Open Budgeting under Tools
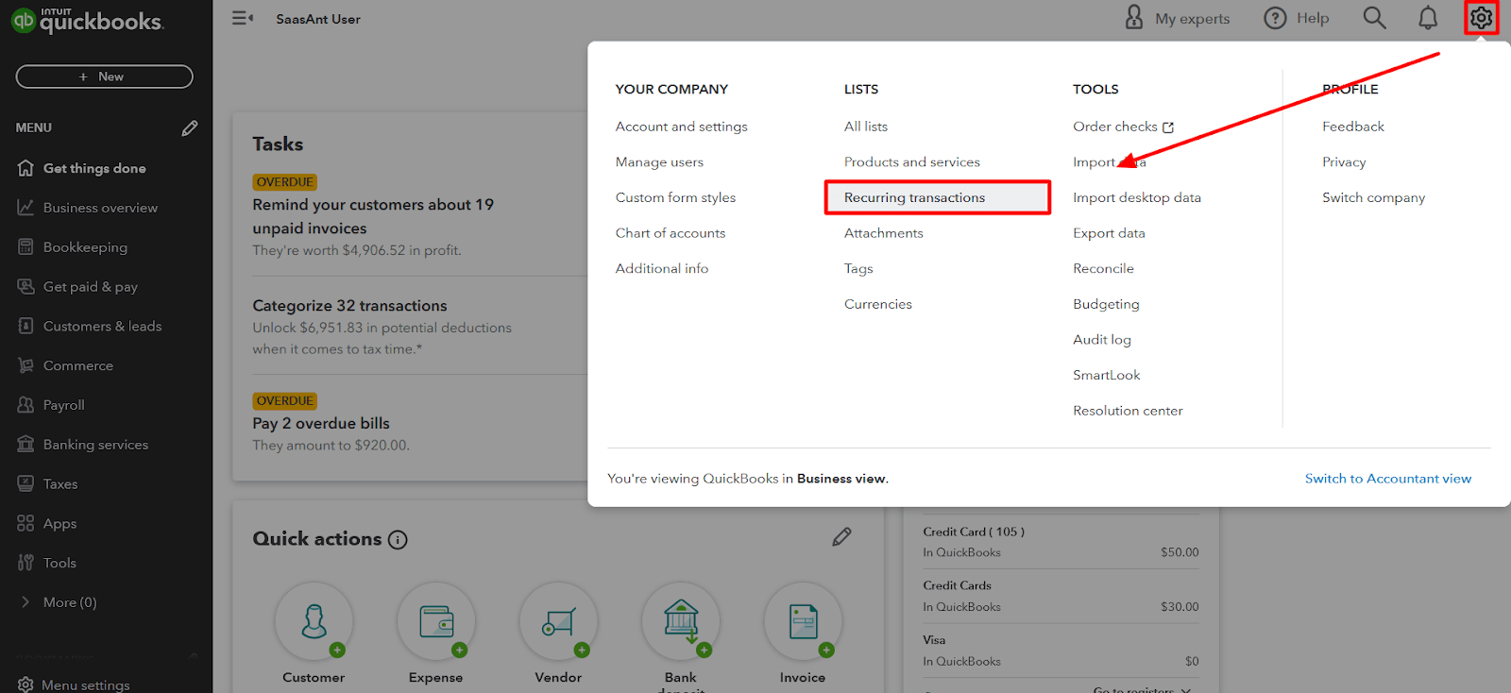 click(x=1106, y=304)
